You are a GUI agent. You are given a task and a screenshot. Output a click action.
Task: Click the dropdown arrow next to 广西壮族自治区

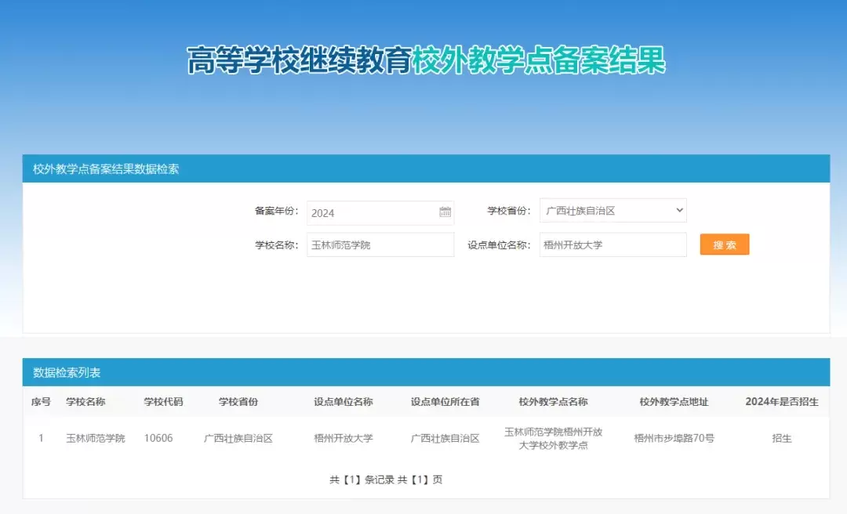[x=679, y=210]
